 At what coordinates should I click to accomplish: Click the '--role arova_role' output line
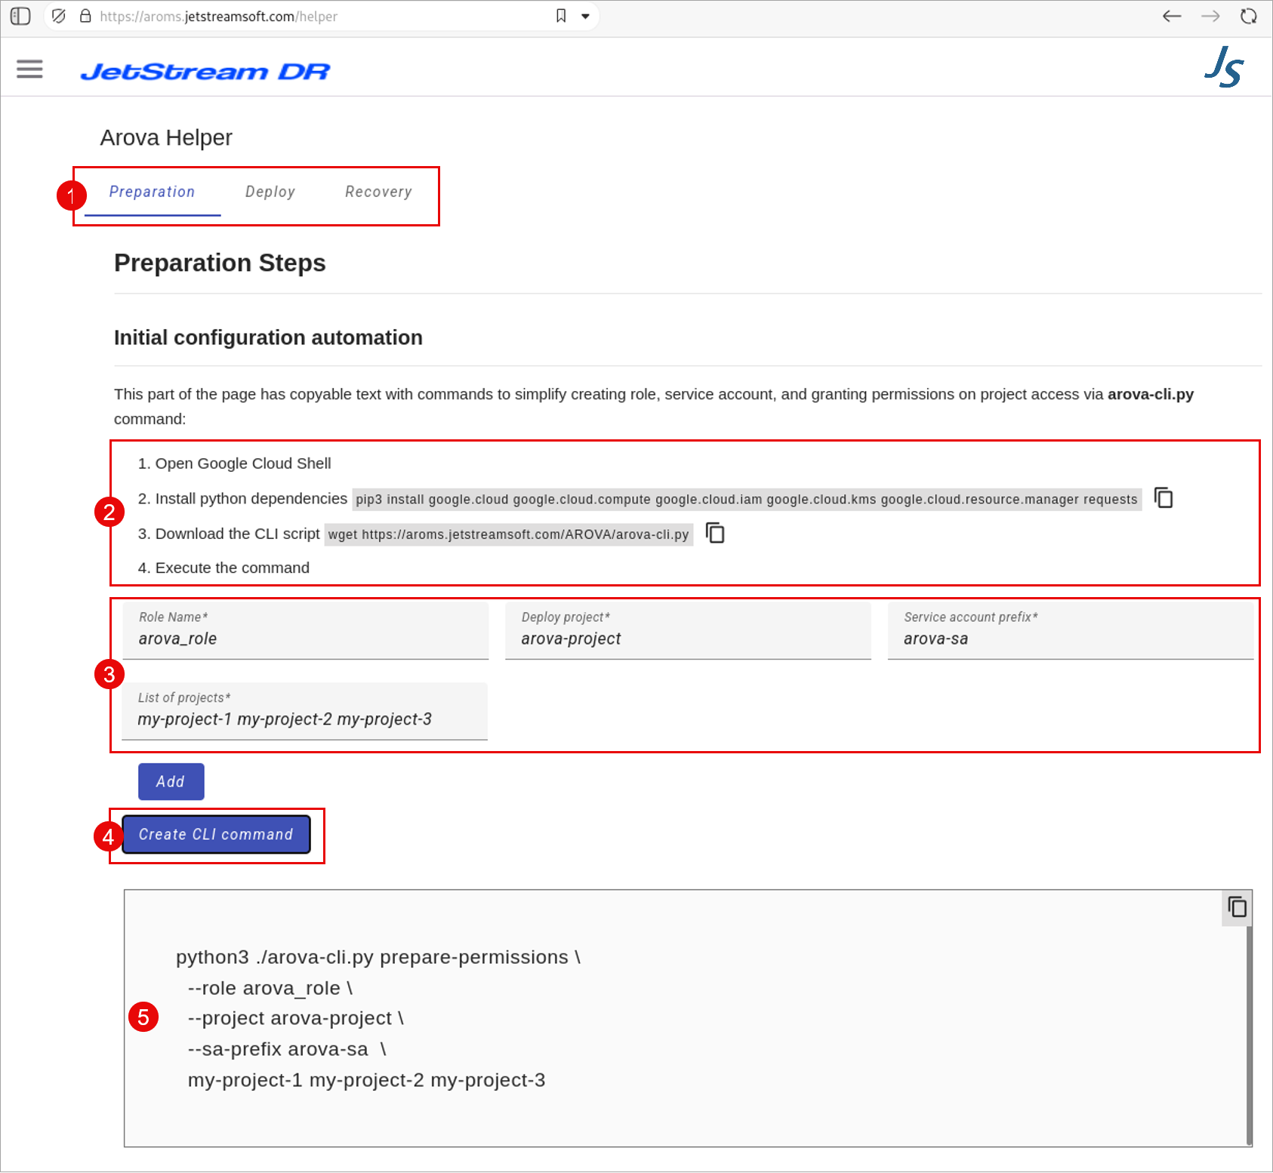[270, 988]
